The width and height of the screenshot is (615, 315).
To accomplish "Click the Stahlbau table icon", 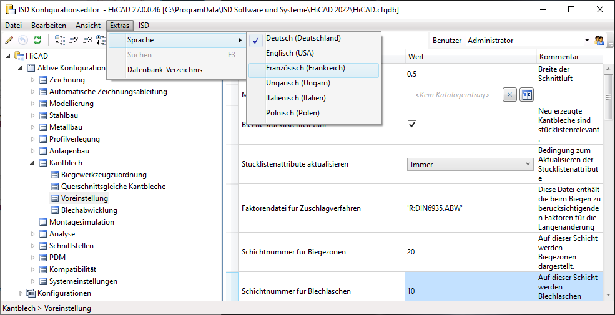I will [x=43, y=115].
